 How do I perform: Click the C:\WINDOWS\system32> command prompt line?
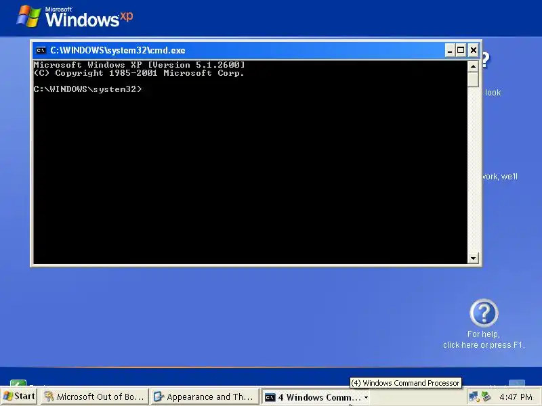88,89
